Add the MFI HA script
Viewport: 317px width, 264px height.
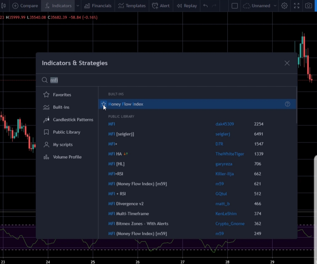(118, 154)
